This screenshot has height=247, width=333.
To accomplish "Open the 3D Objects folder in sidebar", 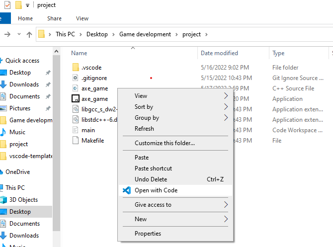I will [x=23, y=200].
